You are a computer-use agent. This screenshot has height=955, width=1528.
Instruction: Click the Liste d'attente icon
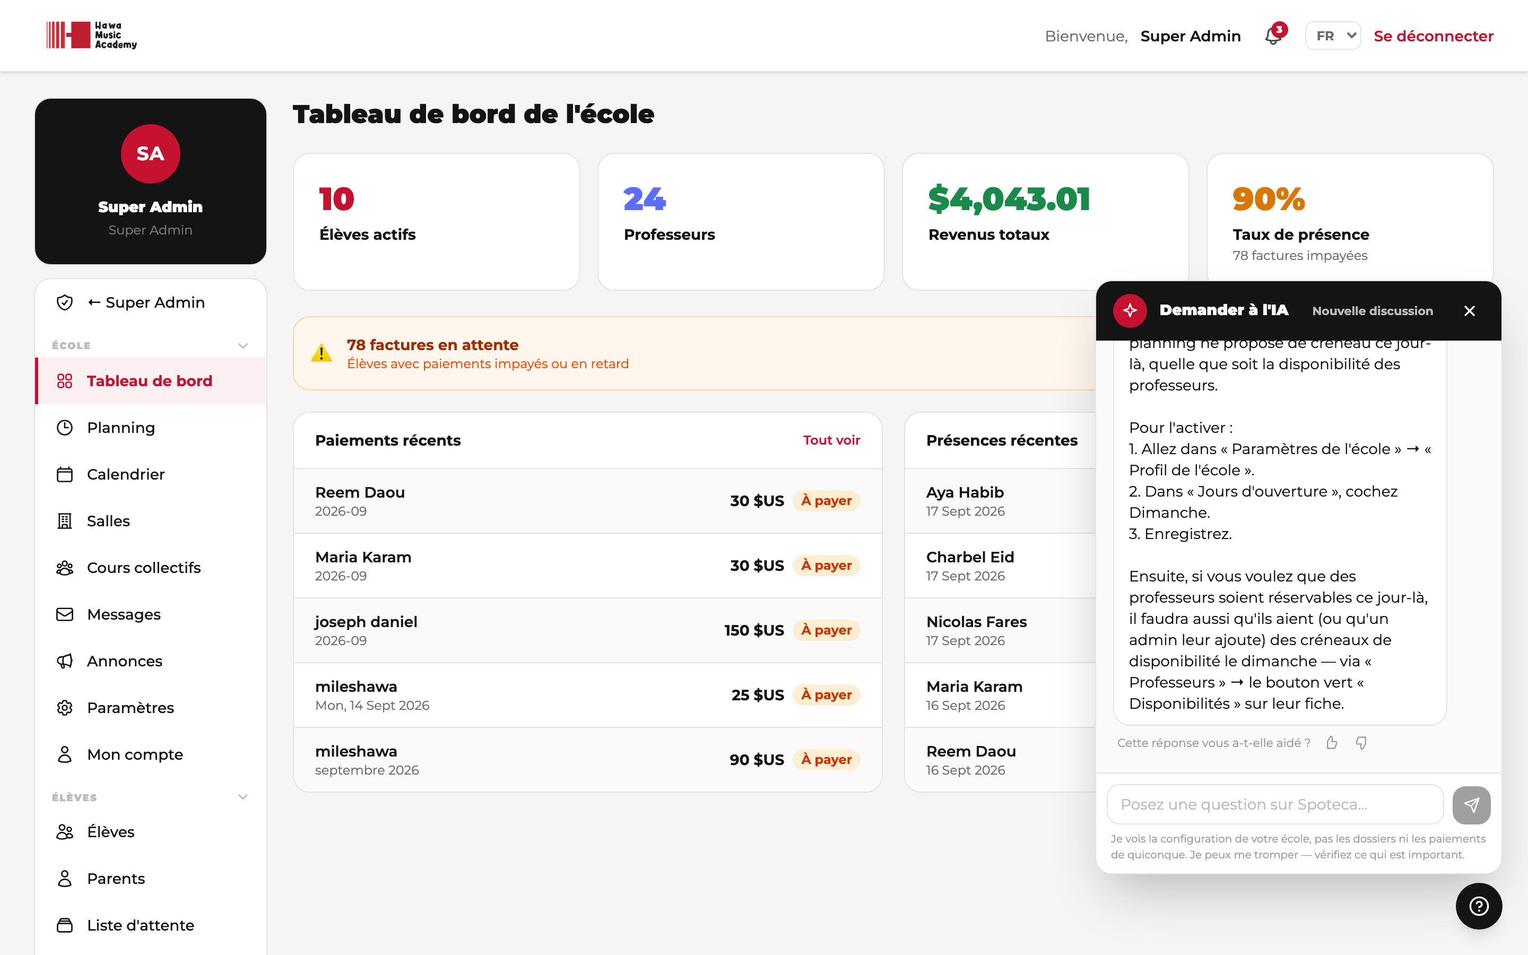(x=64, y=925)
